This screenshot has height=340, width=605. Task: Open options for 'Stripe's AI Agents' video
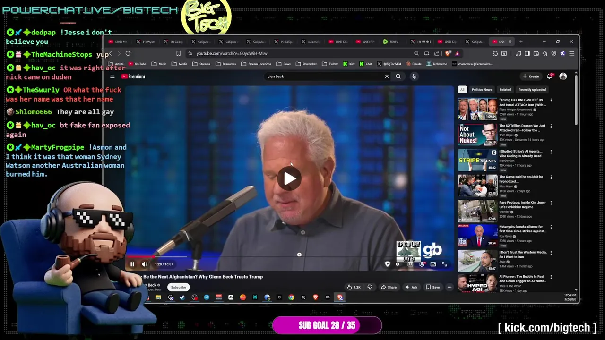pyautogui.click(x=551, y=152)
